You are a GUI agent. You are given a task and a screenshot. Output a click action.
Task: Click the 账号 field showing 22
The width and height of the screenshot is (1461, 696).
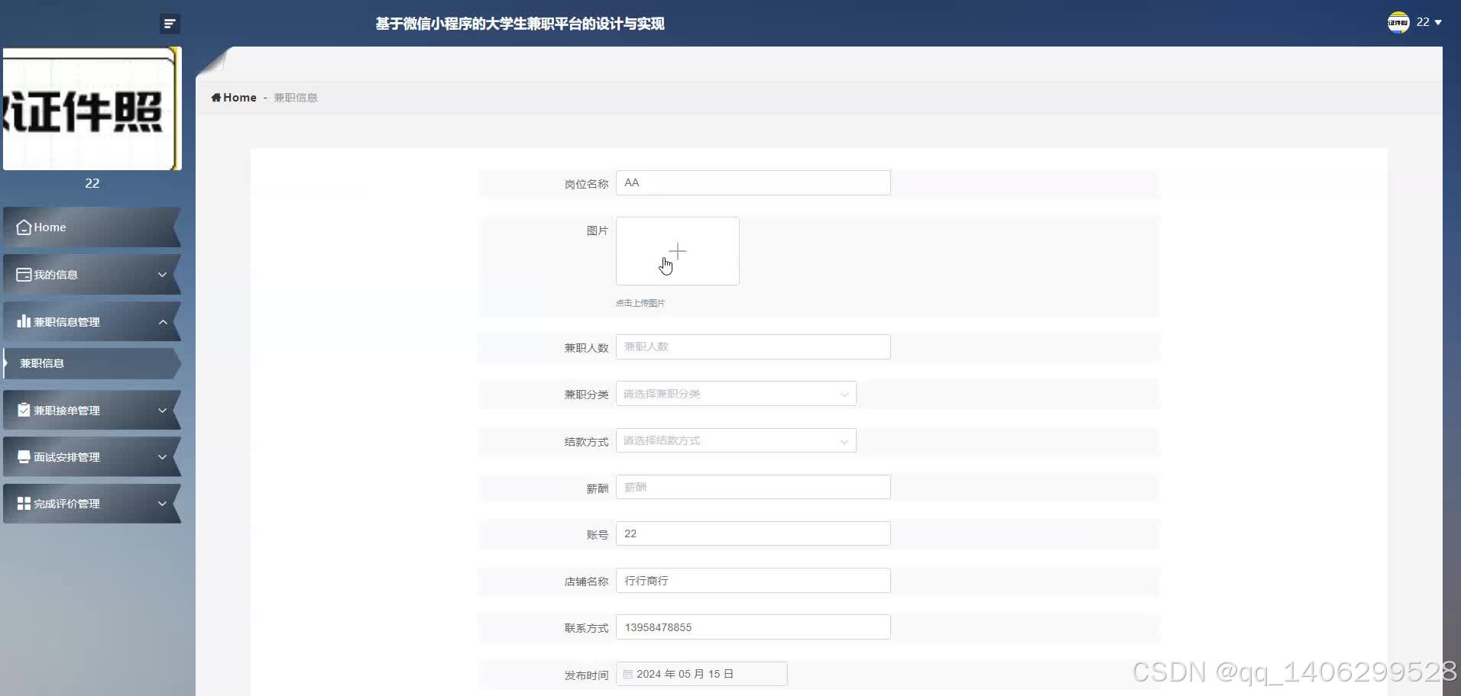pos(753,533)
